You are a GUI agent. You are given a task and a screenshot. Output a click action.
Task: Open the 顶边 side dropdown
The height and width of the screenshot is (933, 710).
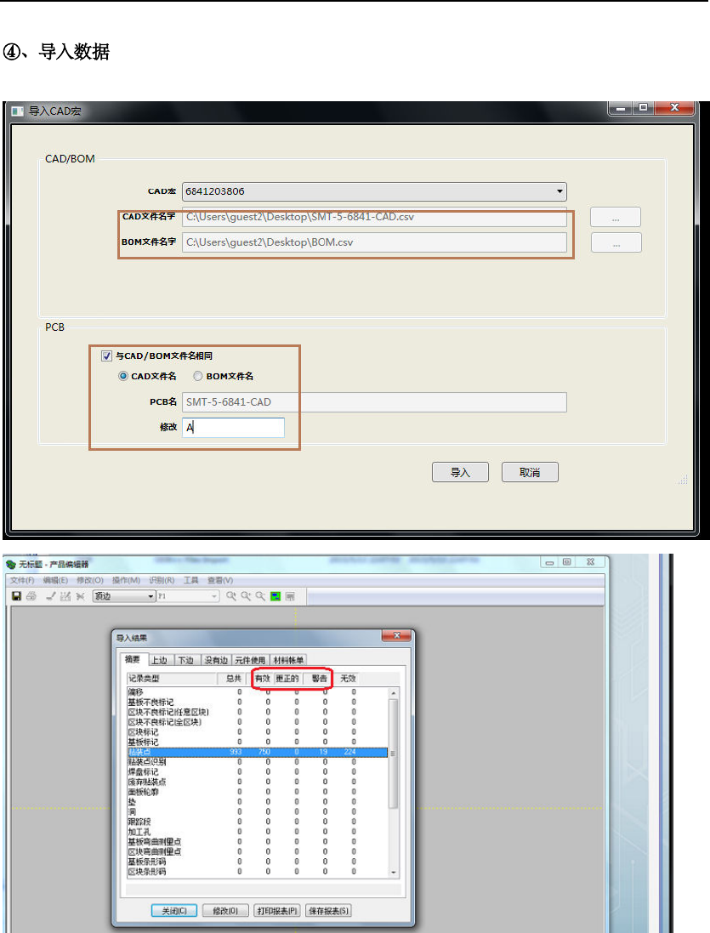tap(124, 596)
